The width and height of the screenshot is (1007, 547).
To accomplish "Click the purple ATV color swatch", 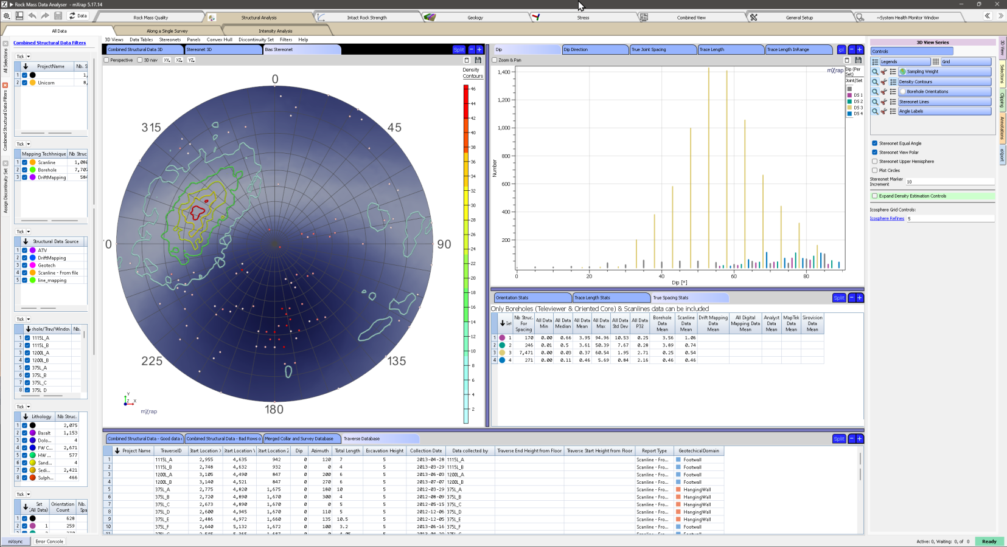I will point(33,250).
